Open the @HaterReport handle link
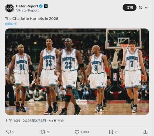This screenshot has height=136, width=154. [27, 11]
